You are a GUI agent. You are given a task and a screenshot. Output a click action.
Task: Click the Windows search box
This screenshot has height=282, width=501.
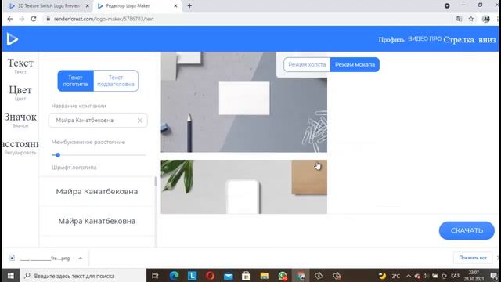pyautogui.click(x=83, y=276)
